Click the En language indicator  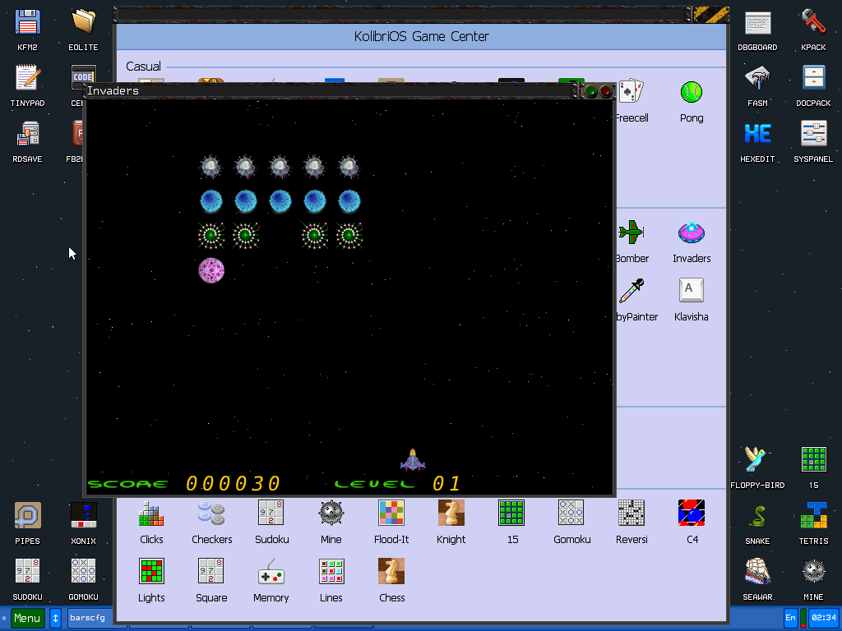[789, 617]
